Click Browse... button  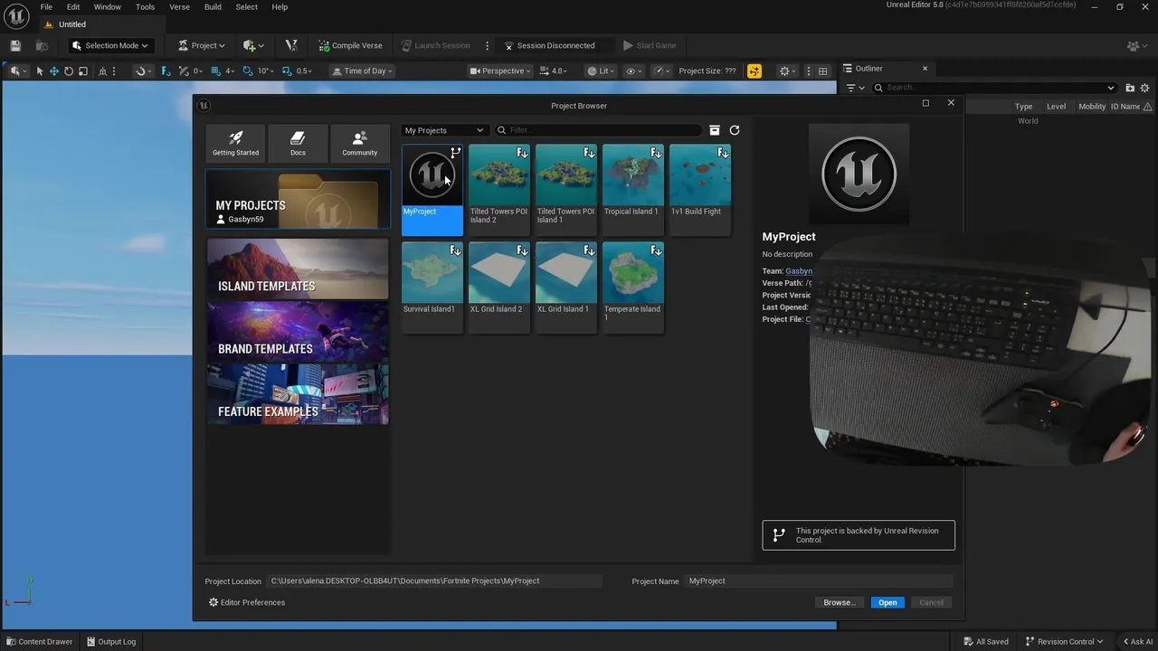click(x=840, y=602)
